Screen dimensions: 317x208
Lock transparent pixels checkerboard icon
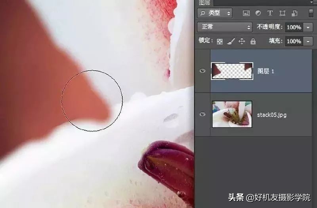coord(220,41)
